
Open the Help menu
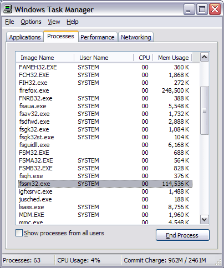[73, 22]
